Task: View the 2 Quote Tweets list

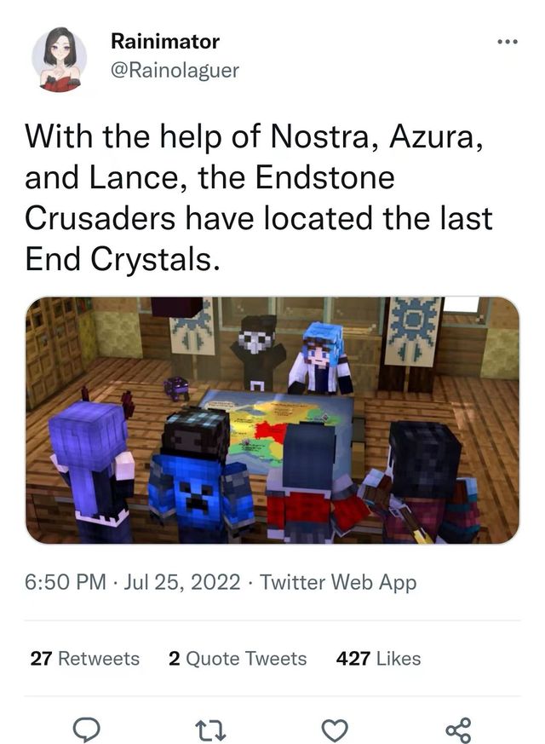Action: [x=238, y=659]
